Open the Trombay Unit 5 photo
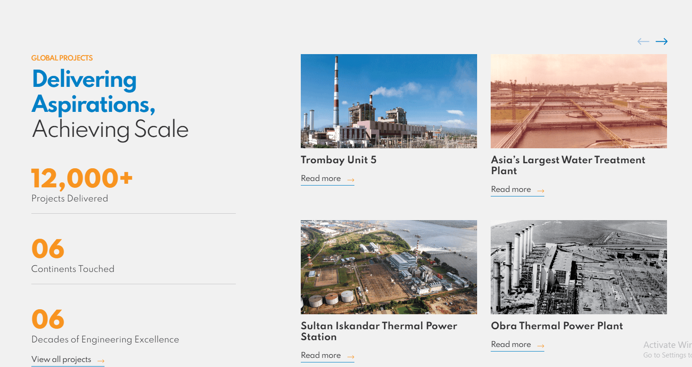Image resolution: width=692 pixels, height=367 pixels. coord(389,101)
